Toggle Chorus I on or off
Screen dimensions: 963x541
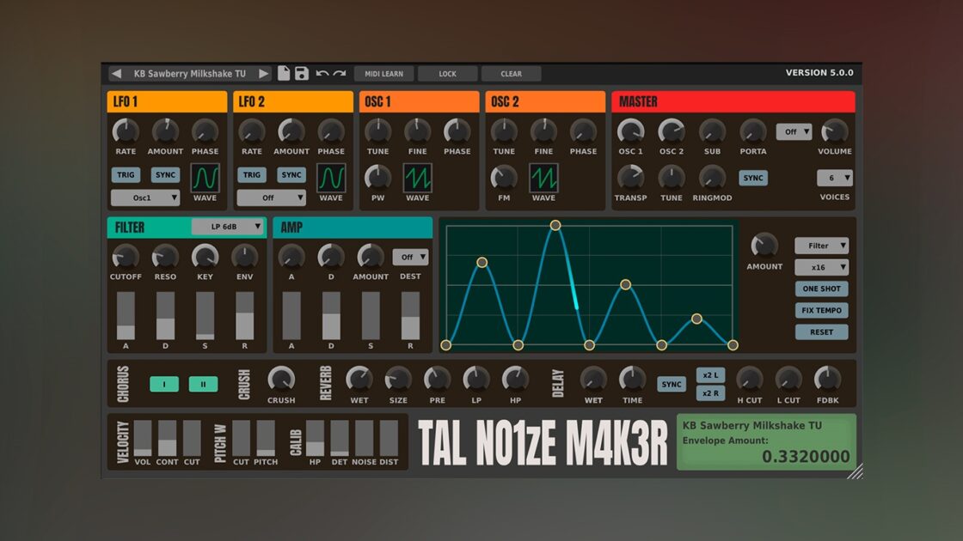pyautogui.click(x=164, y=384)
